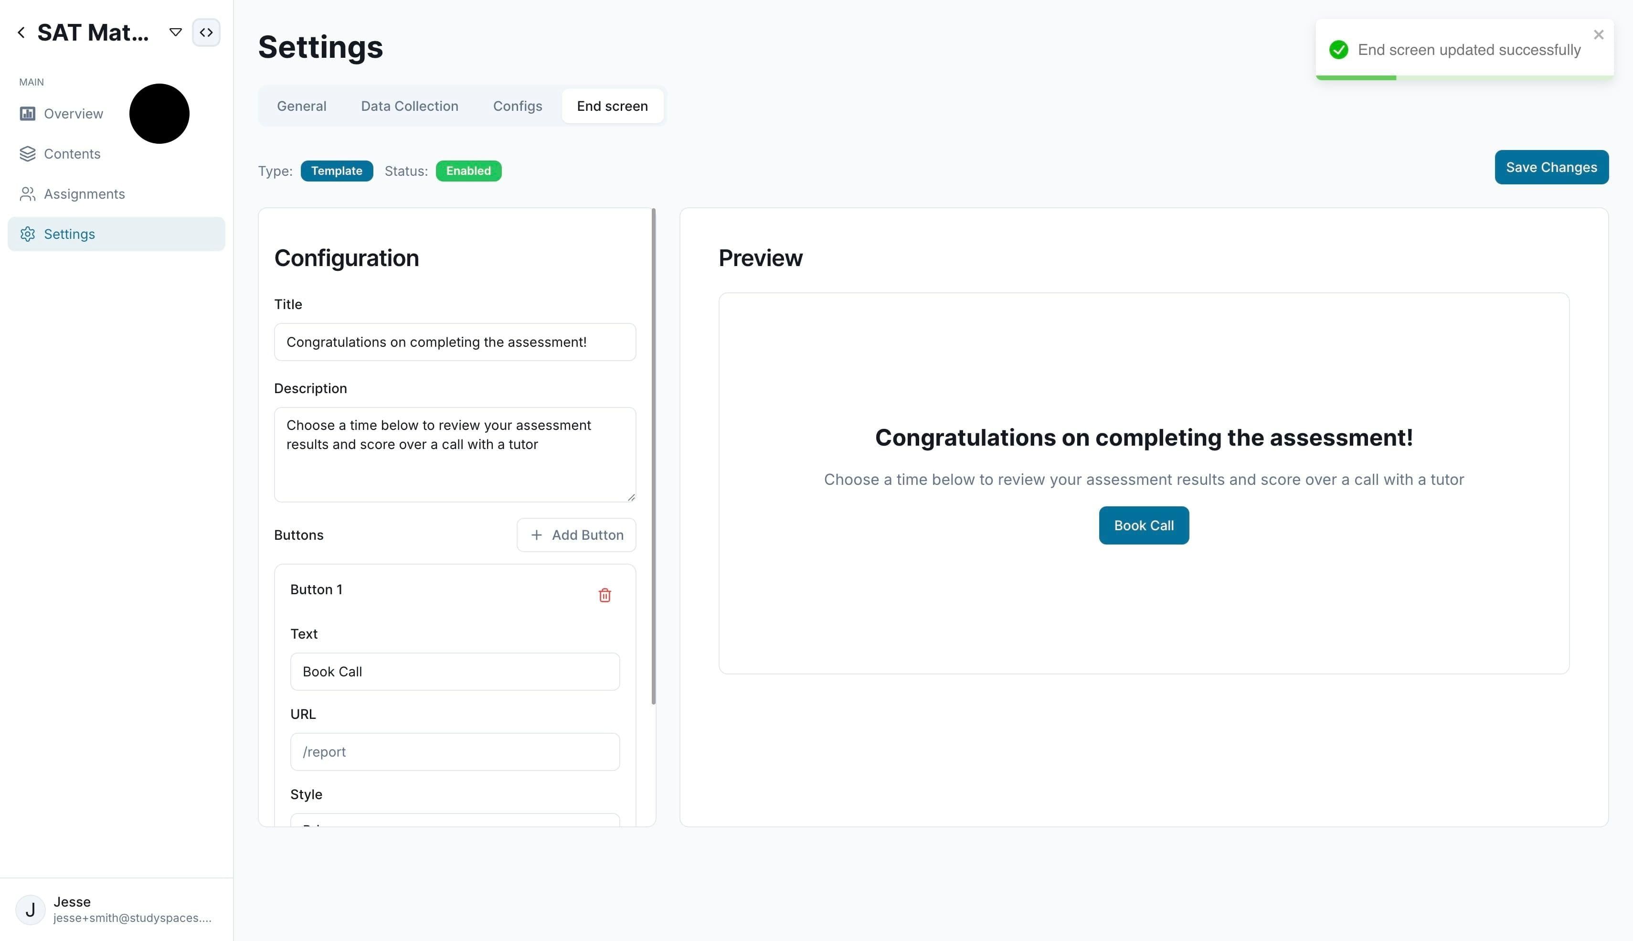The image size is (1633, 941).
Task: Click the Configuration panel scrollbar
Action: (654, 456)
